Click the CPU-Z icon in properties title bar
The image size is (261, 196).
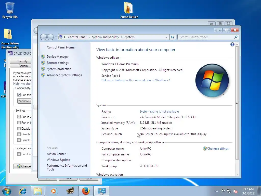coord(10,54)
